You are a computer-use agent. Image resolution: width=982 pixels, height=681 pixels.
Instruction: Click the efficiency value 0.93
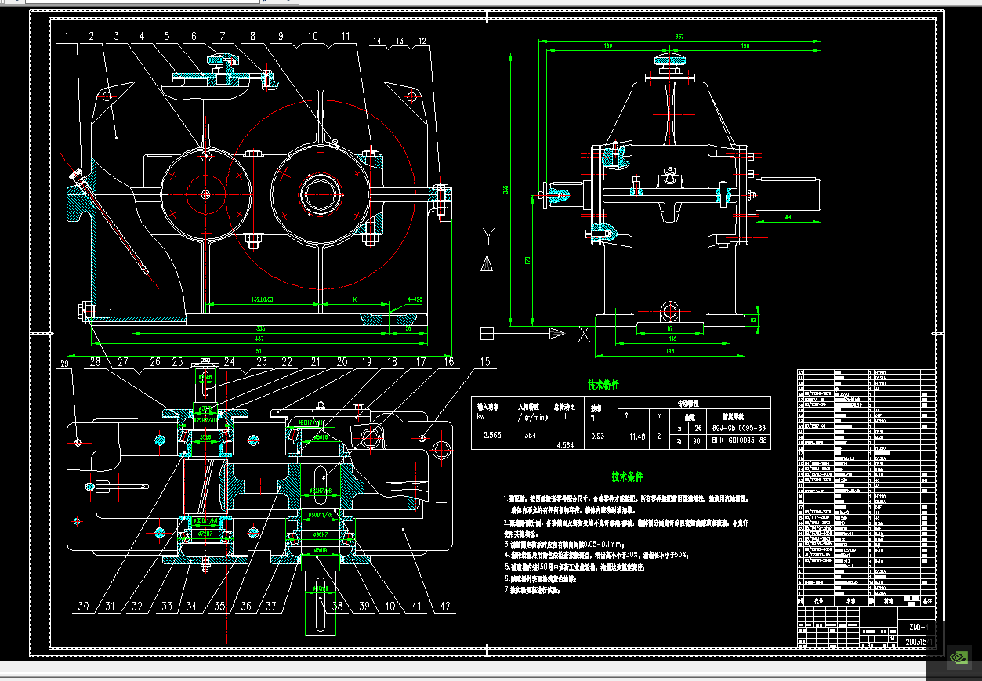click(x=600, y=436)
